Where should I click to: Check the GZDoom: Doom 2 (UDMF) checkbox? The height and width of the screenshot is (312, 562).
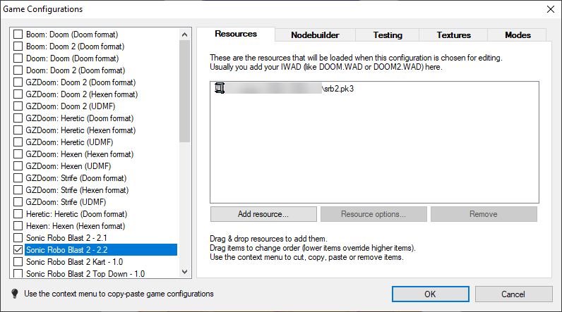[x=18, y=106]
